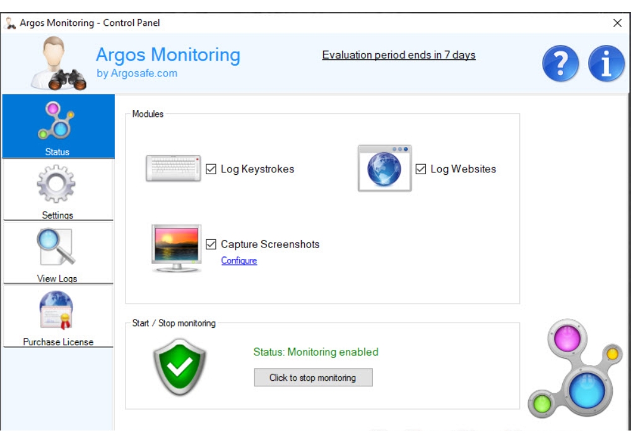The image size is (631, 442).
Task: Open the View Logs section
Action: point(58,253)
